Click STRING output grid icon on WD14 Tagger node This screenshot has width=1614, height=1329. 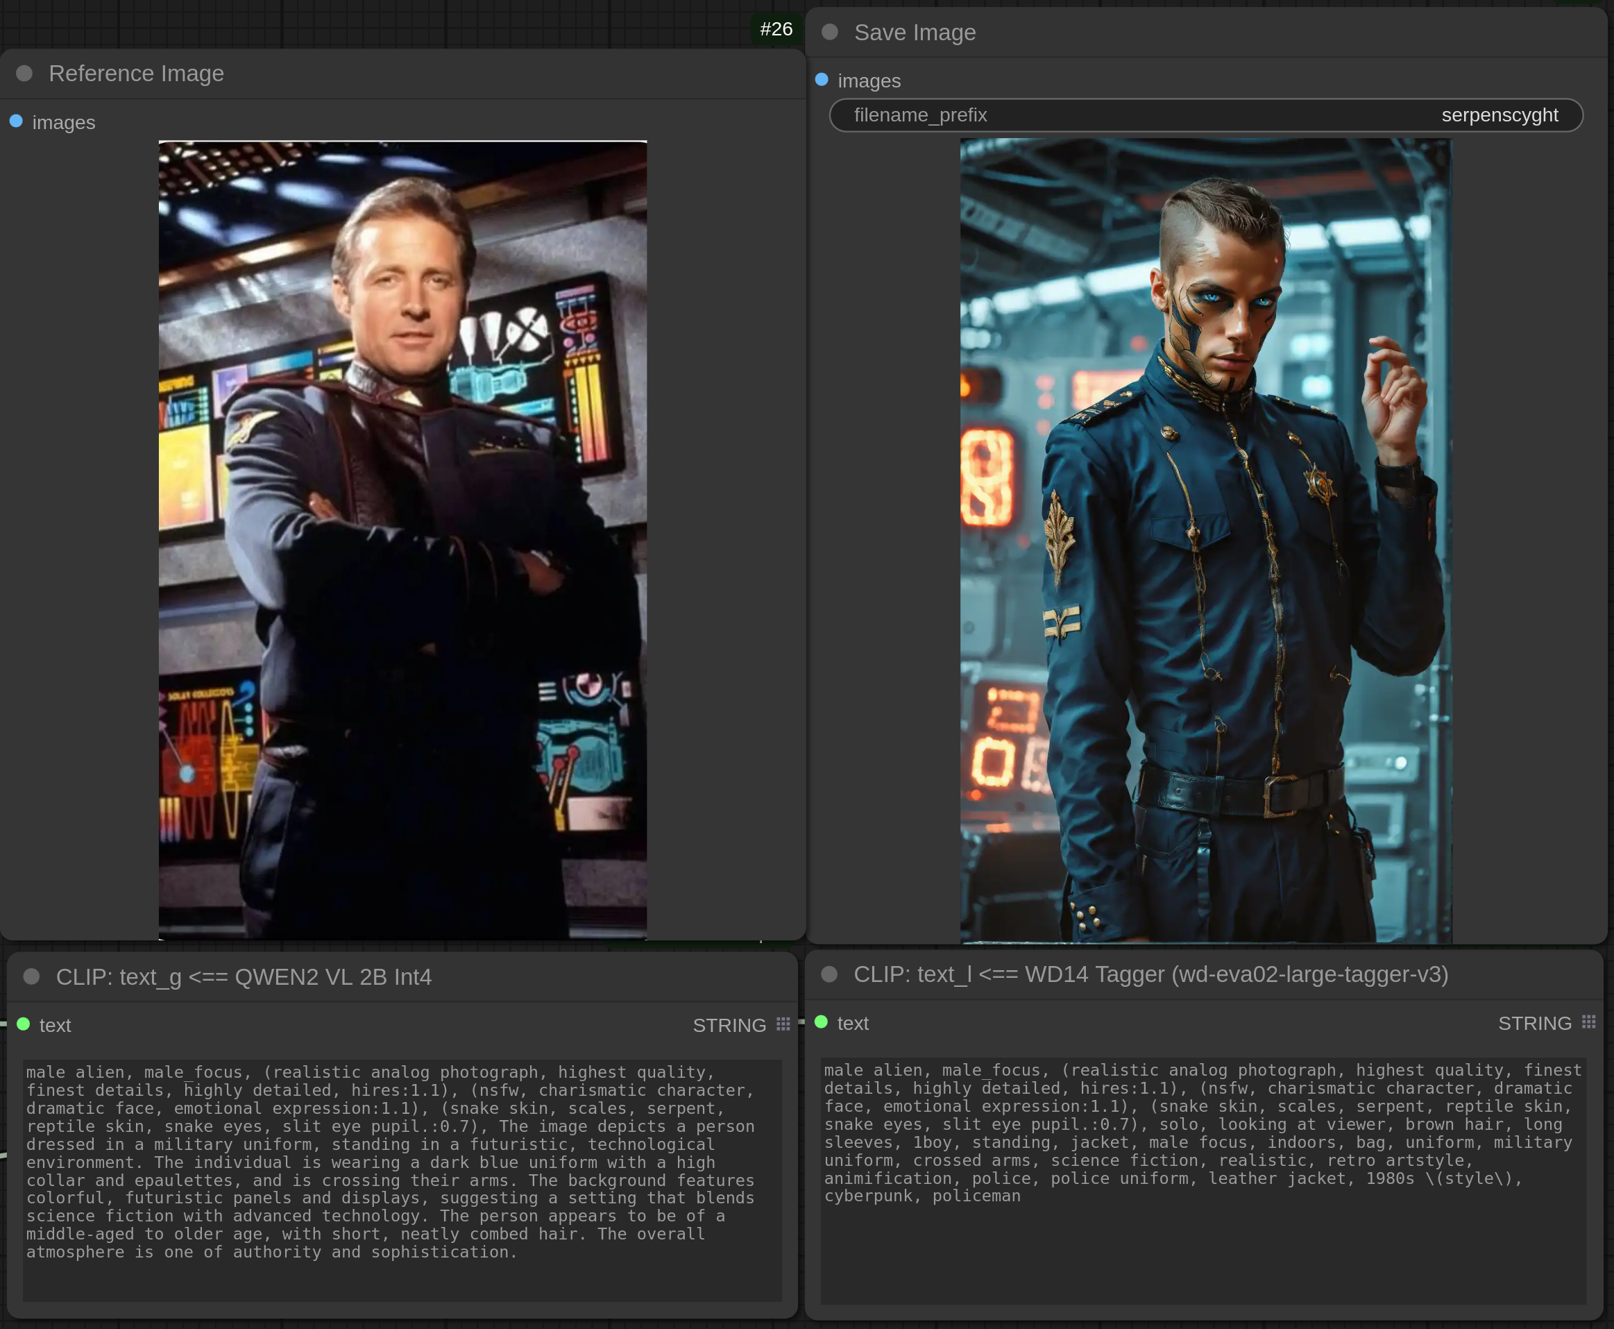(x=1589, y=1022)
